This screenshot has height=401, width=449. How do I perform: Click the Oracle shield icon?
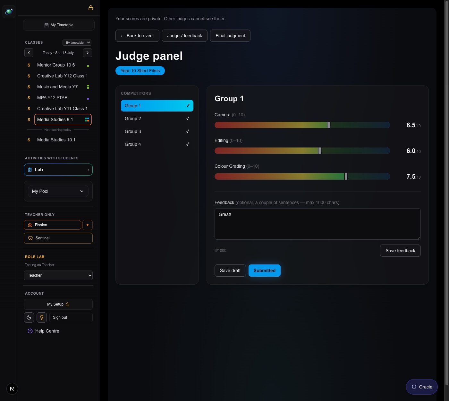[414, 387]
